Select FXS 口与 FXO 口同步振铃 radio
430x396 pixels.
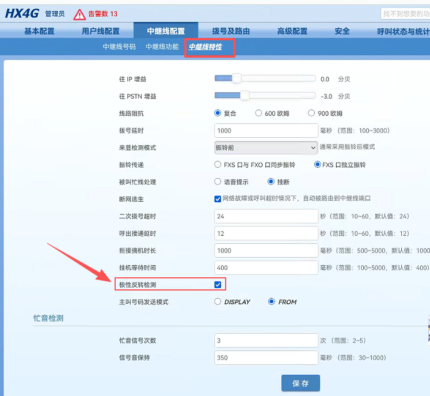point(218,164)
